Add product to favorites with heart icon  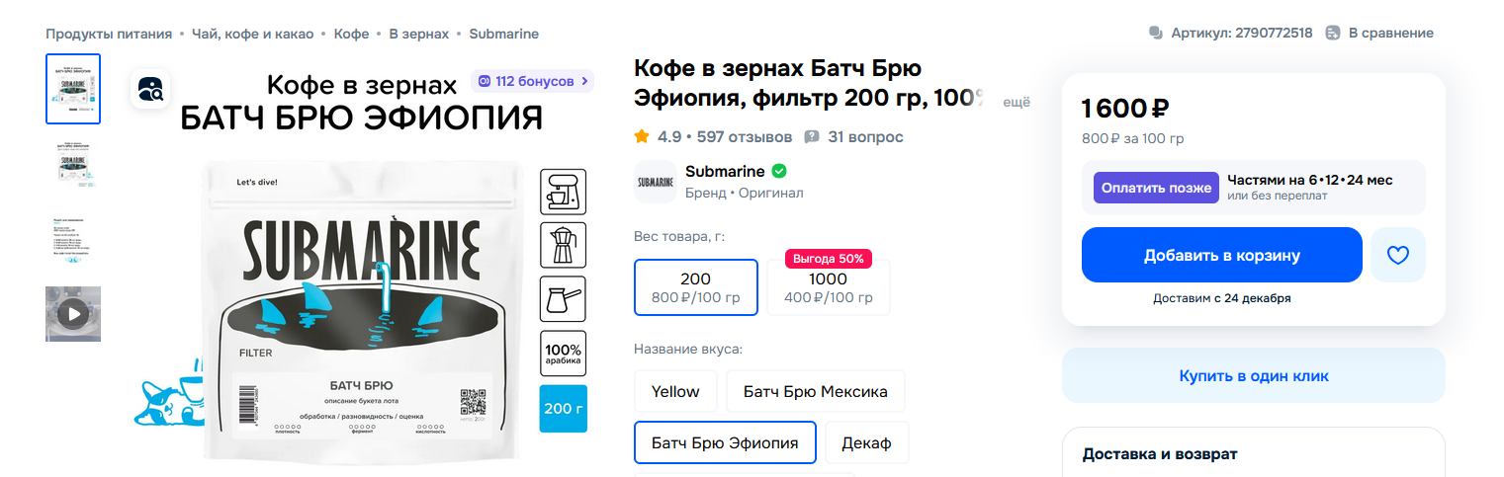[x=1397, y=255]
